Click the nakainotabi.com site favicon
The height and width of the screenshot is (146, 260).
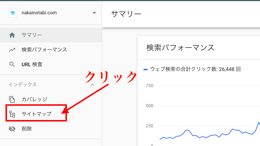click(x=13, y=13)
